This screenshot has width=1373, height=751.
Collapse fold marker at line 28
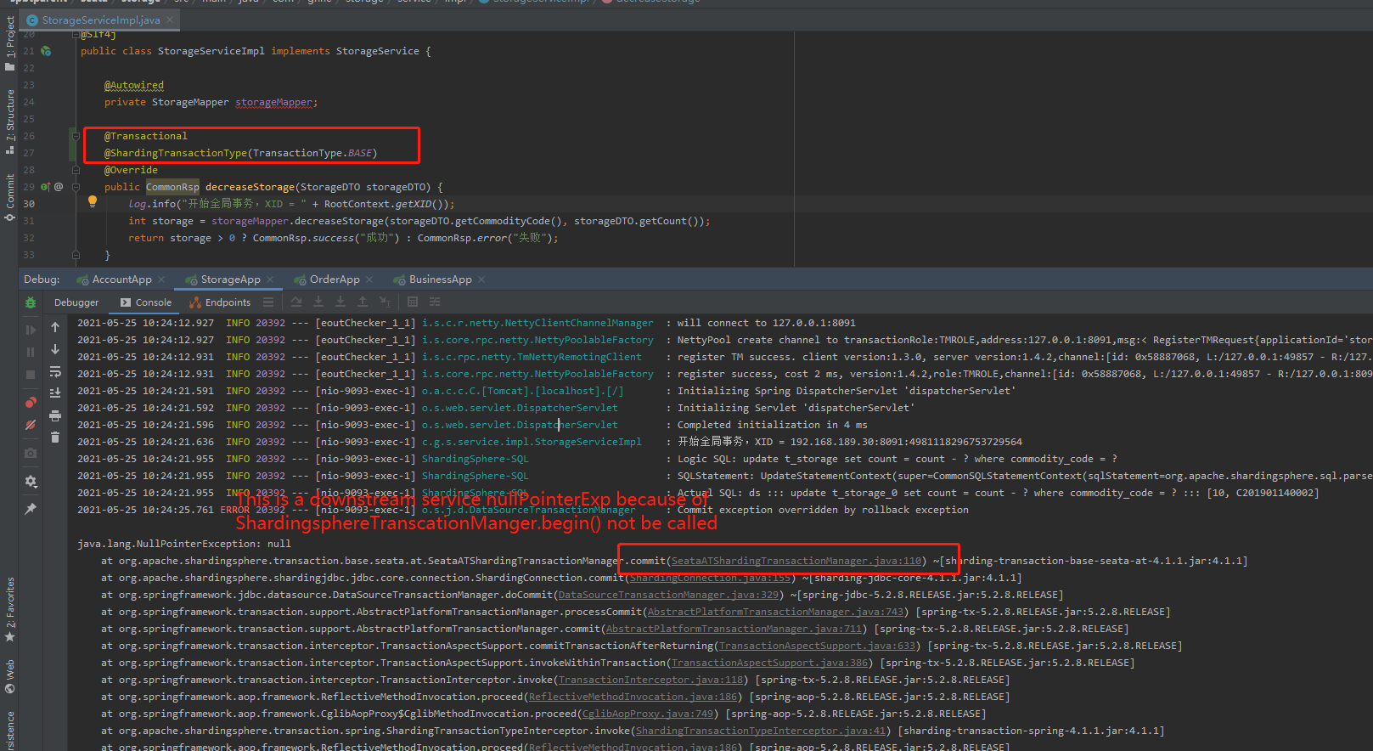point(76,170)
